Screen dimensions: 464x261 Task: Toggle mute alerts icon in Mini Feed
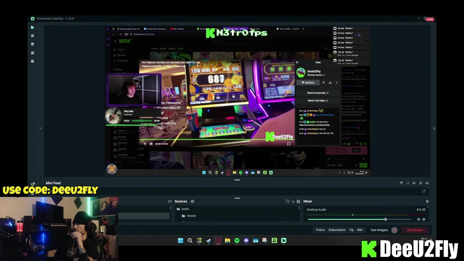tap(420, 183)
